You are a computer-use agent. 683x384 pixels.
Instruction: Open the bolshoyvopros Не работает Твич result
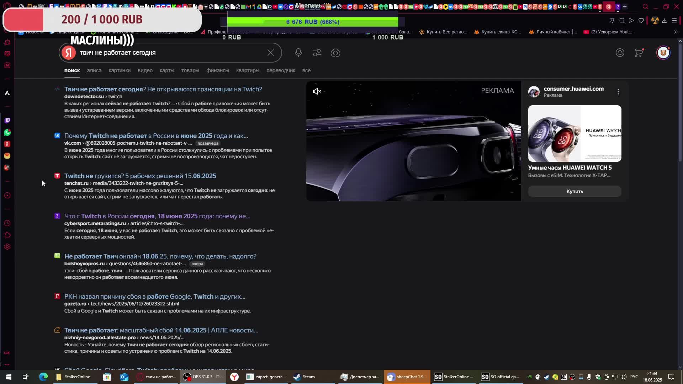[160, 256]
